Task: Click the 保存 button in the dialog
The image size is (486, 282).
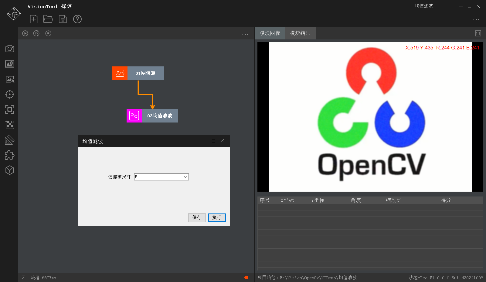Action: [197, 217]
